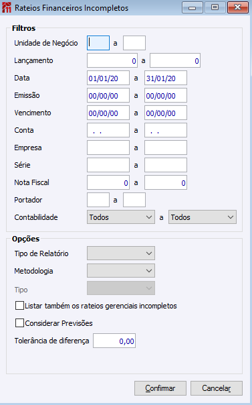252x405 pixels.
Task: Click the second Empresa field
Action: coord(166,148)
